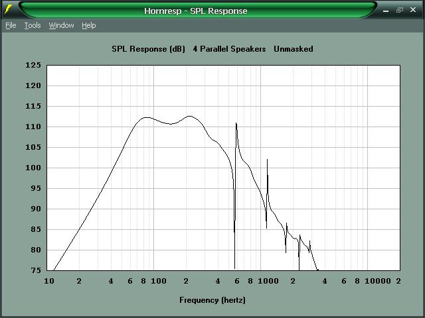425x318 pixels.
Task: Click the 105 value on the dB axis
Action: 33,147
